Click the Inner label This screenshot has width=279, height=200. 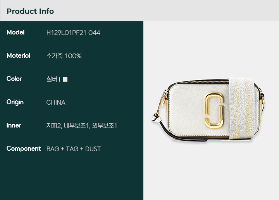14,126
